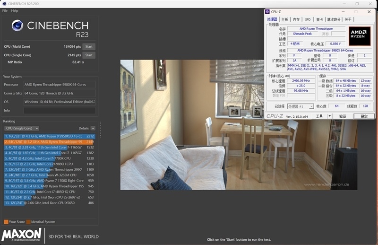Image resolution: width=378 pixels, height=245 pixels.
Task: Open the File menu
Action: 5,10
